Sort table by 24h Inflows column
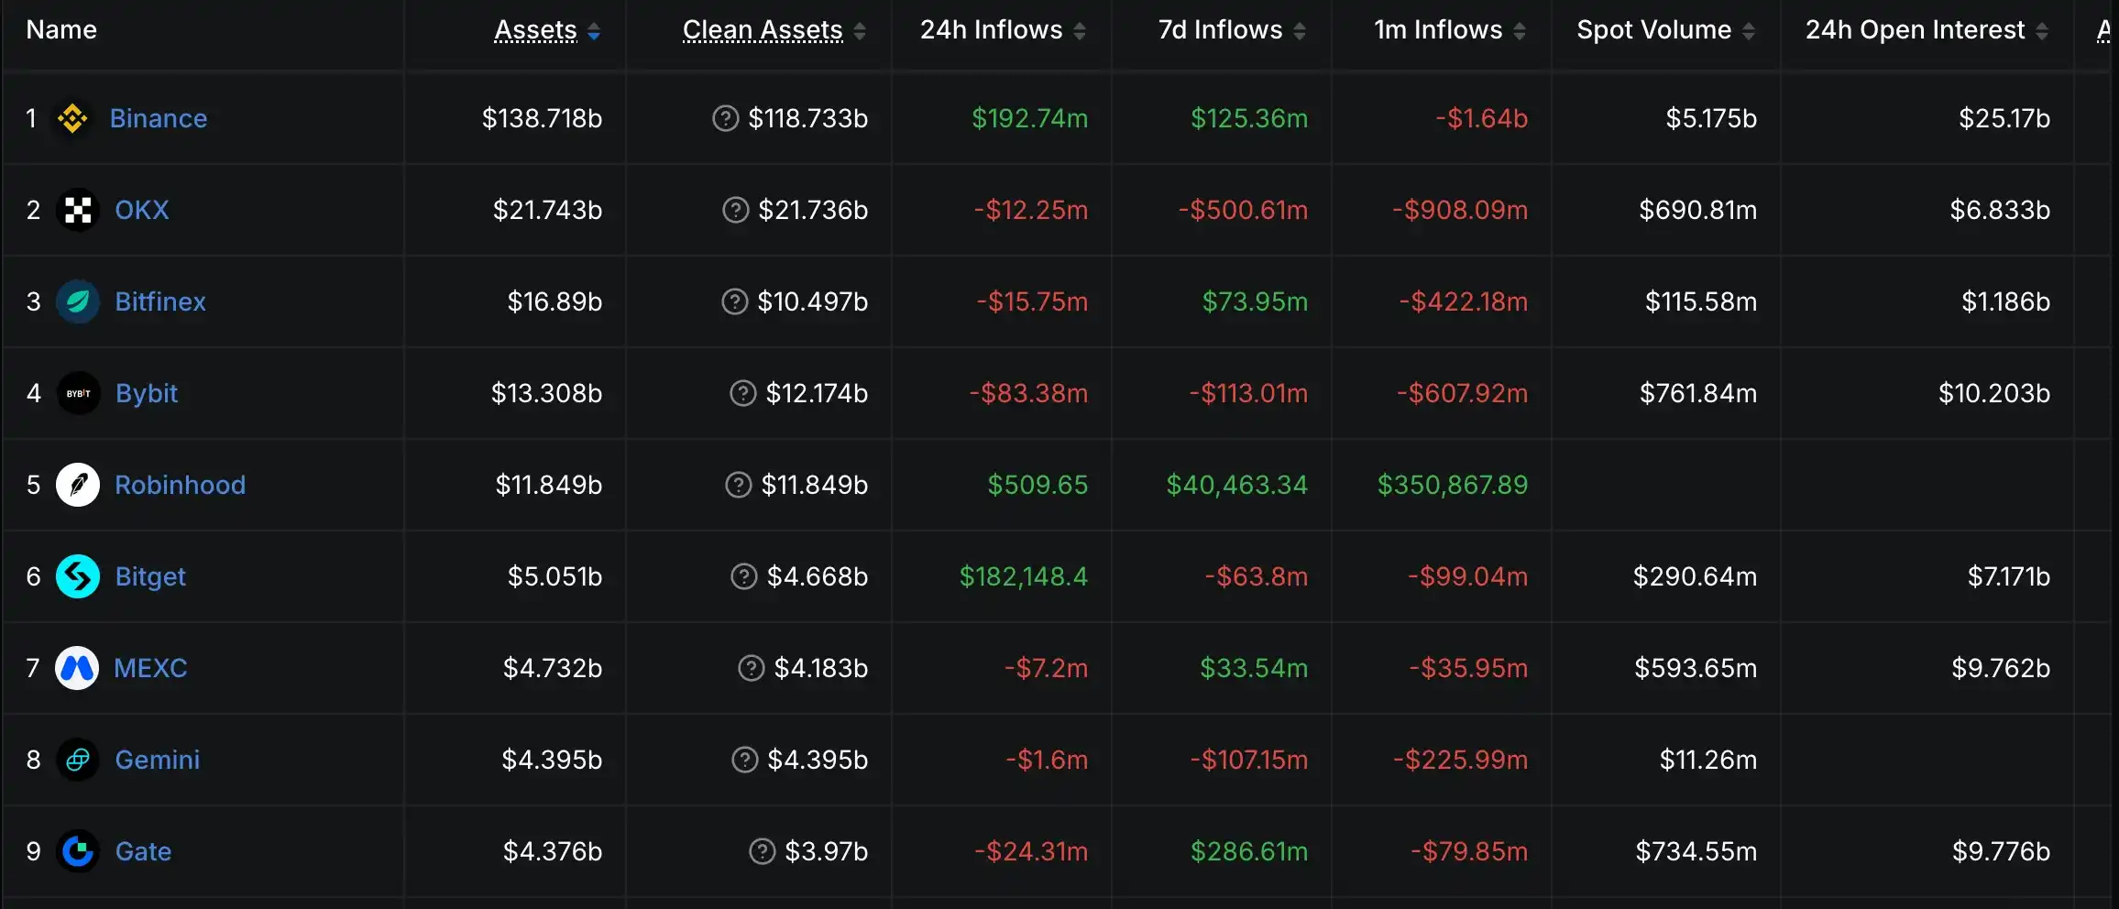This screenshot has height=909, width=2119. (1003, 30)
